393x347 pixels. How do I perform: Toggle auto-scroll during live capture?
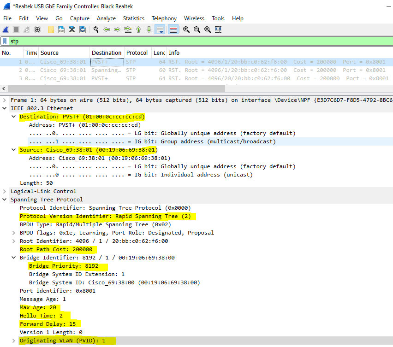point(160,29)
